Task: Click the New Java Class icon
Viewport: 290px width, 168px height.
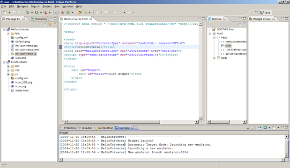Action: [68, 13]
